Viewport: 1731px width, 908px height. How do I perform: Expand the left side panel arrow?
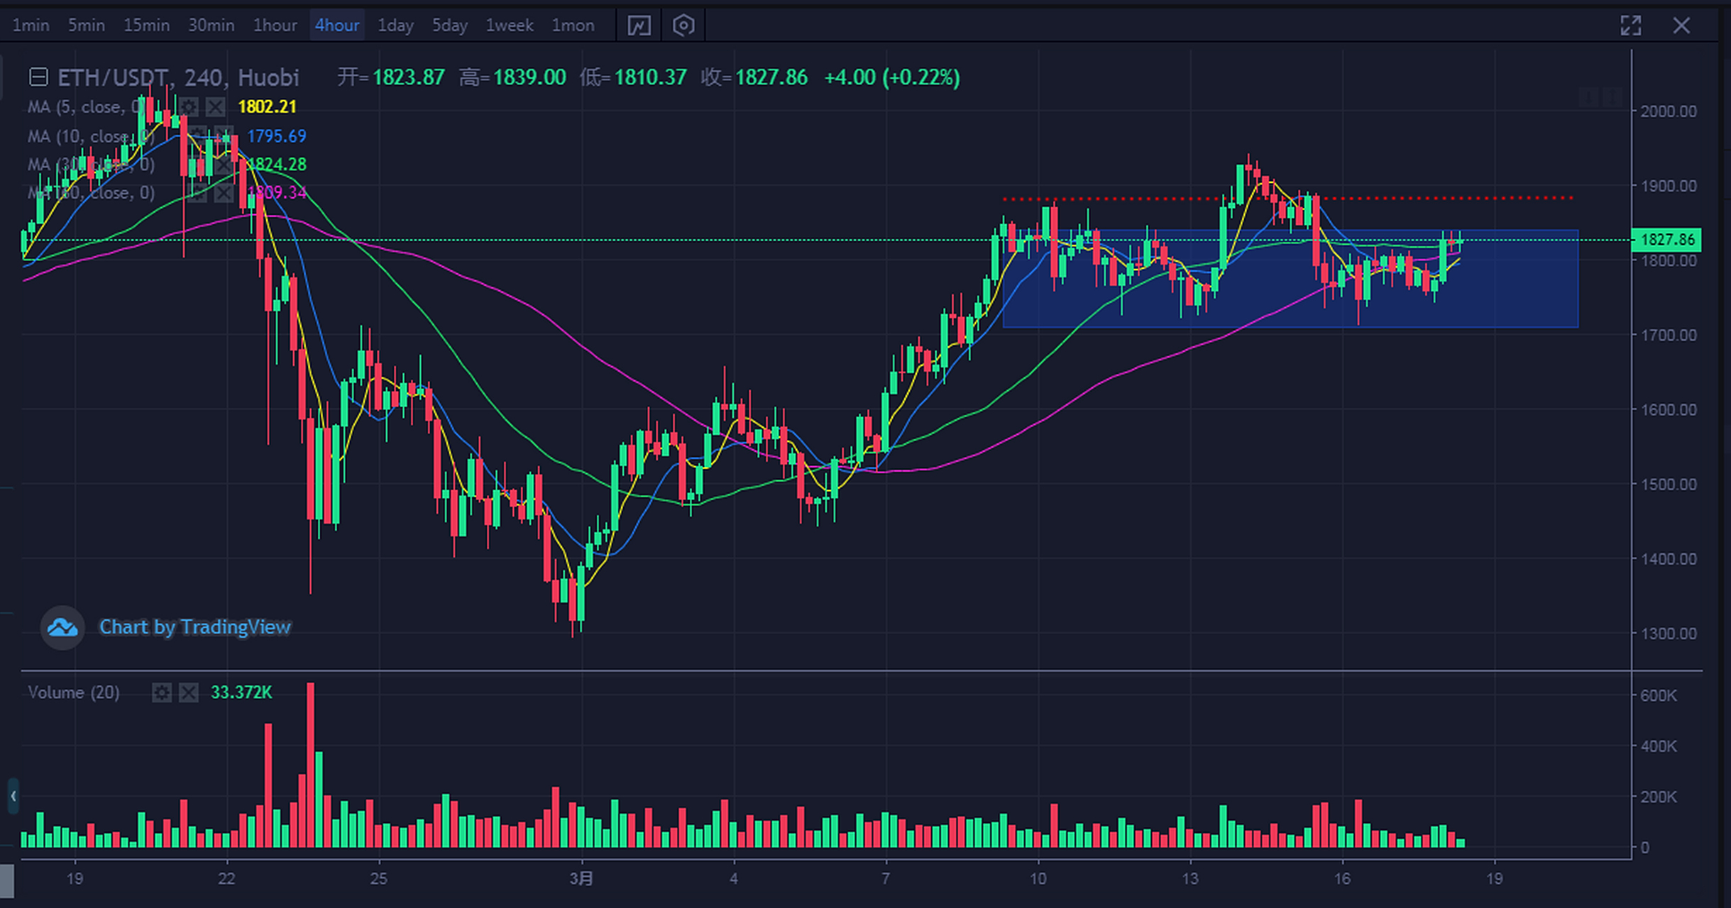point(13,796)
